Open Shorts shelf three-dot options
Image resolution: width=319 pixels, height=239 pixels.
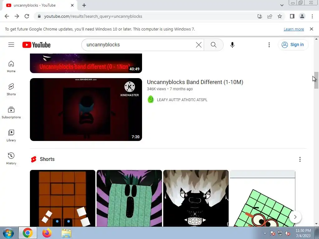(x=300, y=159)
